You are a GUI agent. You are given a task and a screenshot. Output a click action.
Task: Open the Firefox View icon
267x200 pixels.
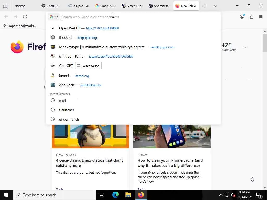(5, 6)
